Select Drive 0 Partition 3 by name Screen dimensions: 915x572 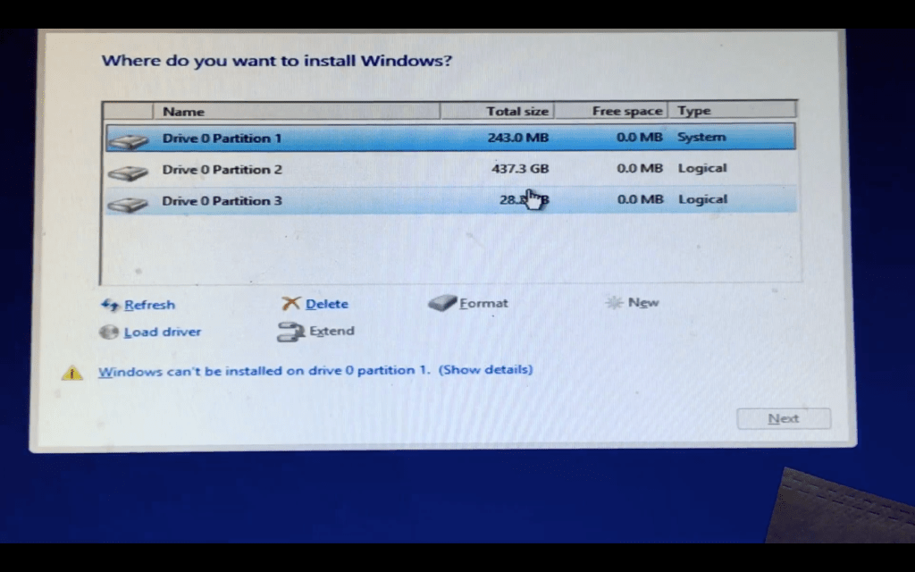point(222,201)
